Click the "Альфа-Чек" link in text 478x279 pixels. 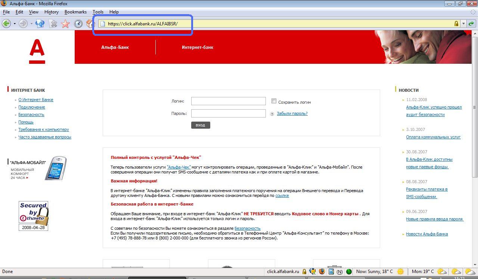coord(179,167)
